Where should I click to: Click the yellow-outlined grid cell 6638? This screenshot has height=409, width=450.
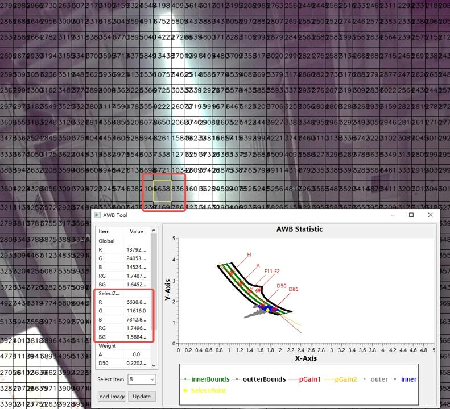click(x=162, y=191)
